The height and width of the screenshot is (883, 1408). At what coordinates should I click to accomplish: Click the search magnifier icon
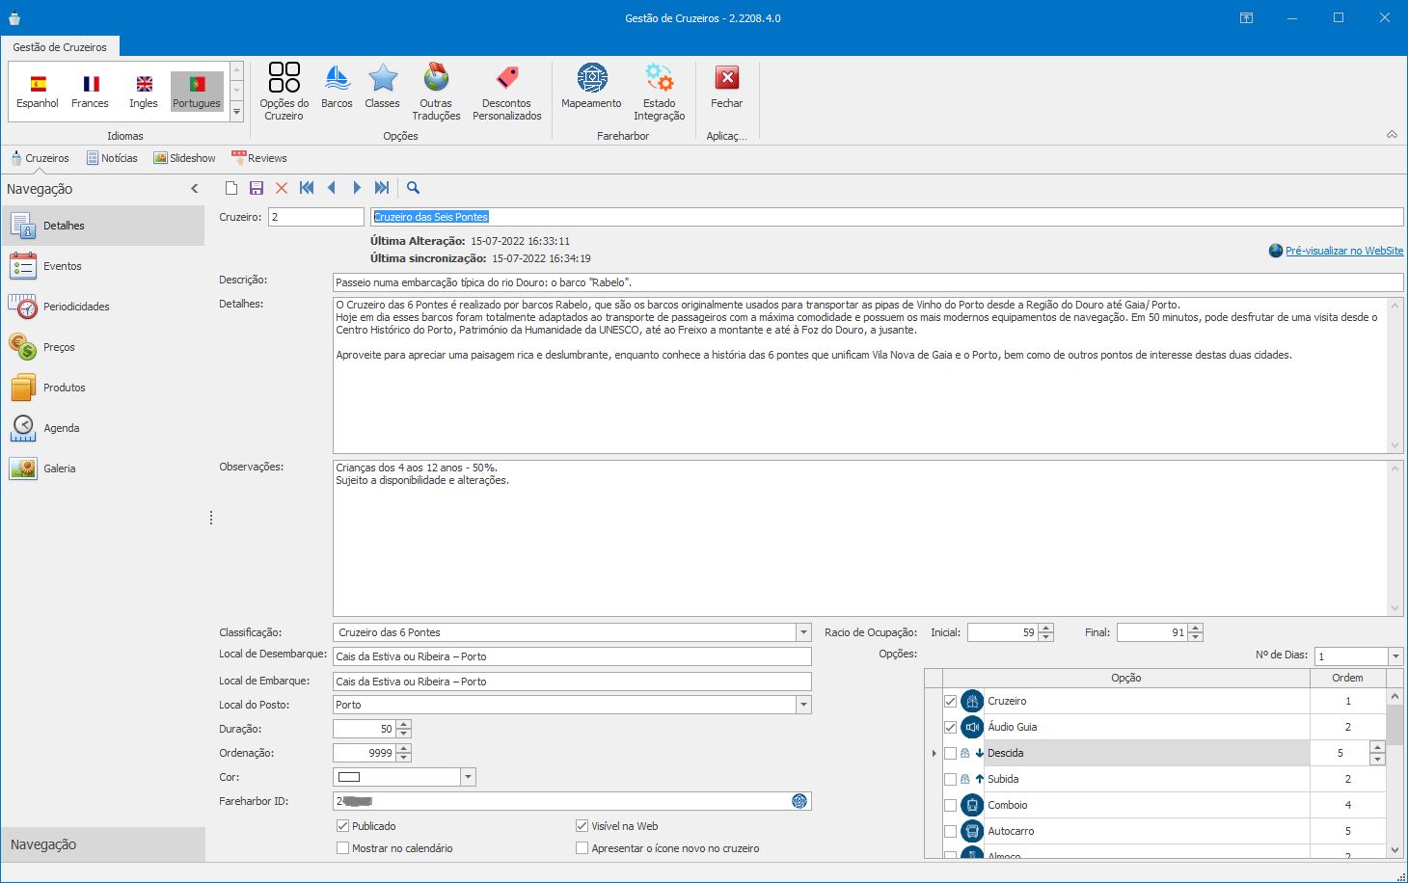[x=413, y=188]
